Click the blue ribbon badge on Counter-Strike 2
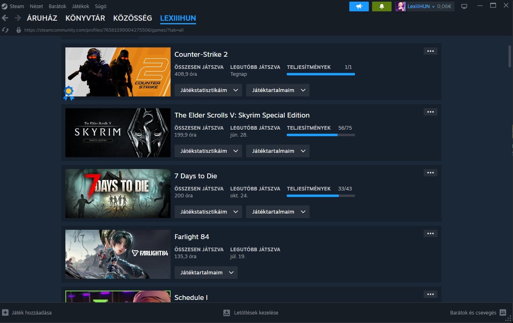The height and width of the screenshot is (323, 513). tap(69, 93)
